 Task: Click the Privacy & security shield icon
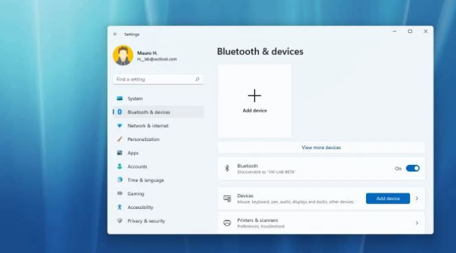[119, 221]
